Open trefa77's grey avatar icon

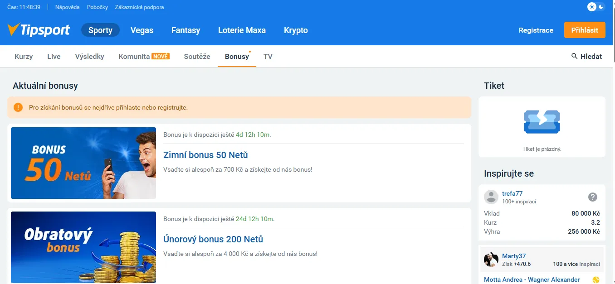click(x=491, y=197)
